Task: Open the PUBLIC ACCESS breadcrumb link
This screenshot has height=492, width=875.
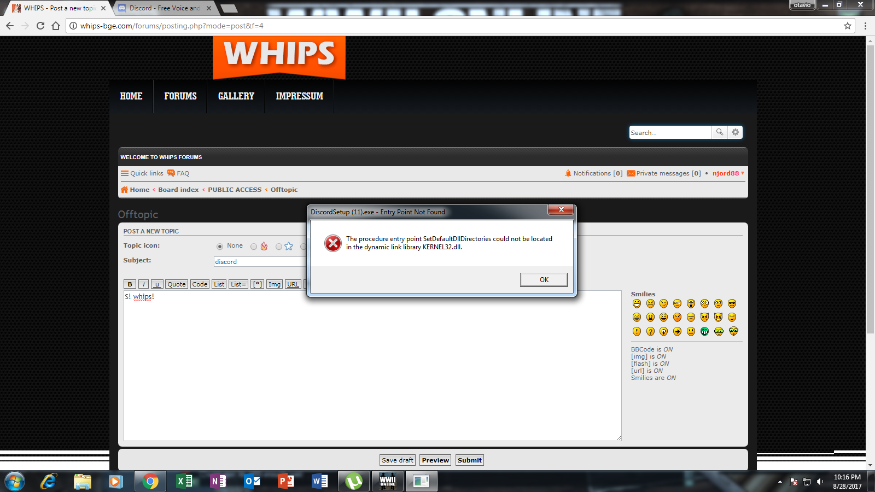Action: pos(235,190)
